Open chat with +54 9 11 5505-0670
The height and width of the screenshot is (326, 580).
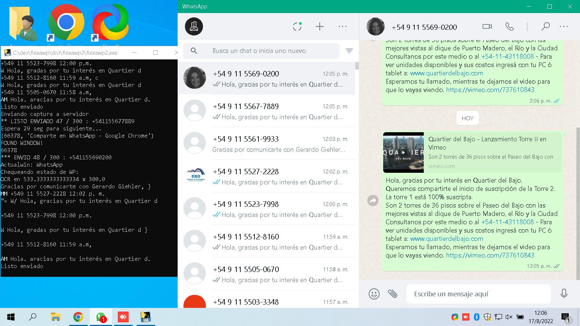pos(266,274)
